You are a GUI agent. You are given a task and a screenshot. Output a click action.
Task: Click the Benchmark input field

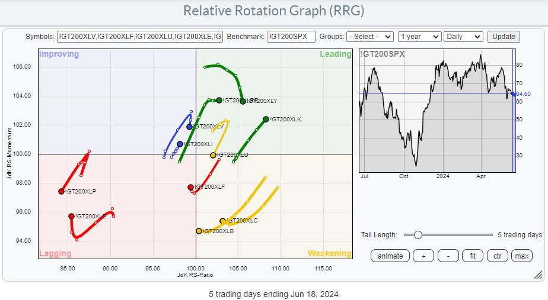[291, 37]
